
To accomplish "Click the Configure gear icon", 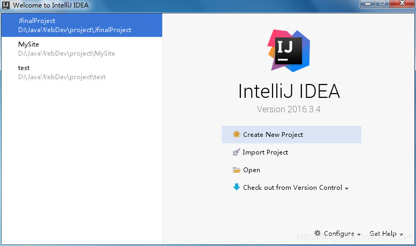I will 317,233.
